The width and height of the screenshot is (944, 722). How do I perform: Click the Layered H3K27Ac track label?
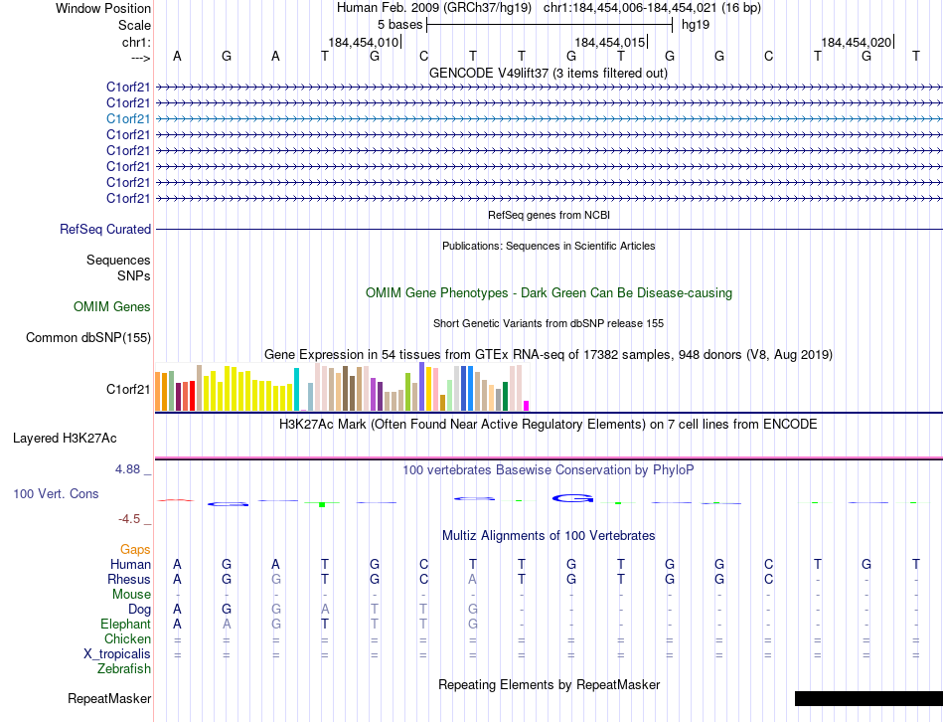tap(65, 439)
